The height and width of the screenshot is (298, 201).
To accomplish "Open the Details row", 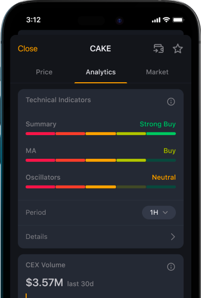I will [100, 237].
